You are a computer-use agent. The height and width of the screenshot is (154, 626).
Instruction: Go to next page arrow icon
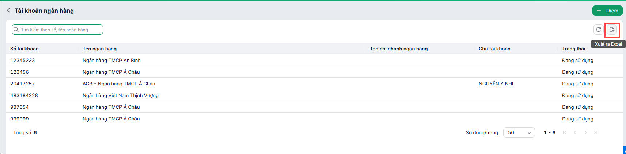[585, 132]
